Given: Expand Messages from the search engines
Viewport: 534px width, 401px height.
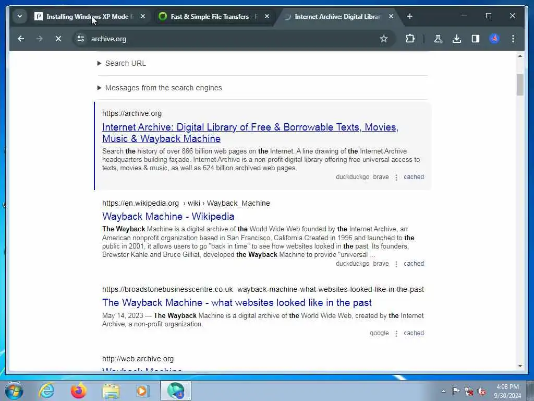Looking at the screenshot, I should coord(160,88).
